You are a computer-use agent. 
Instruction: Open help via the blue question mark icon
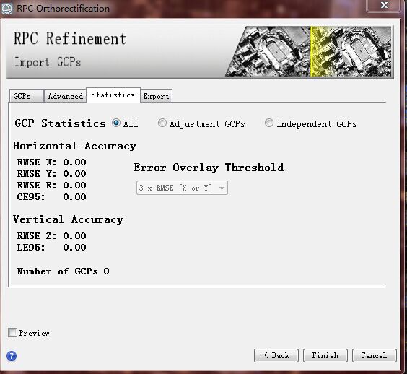(x=12, y=356)
